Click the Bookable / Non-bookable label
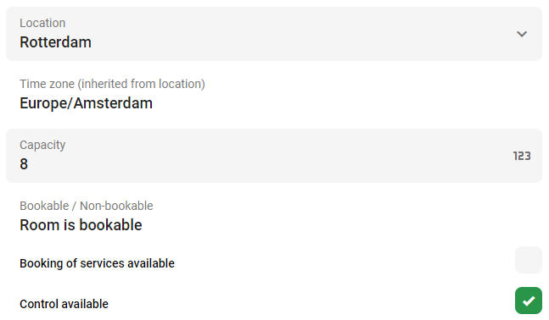This screenshot has width=549, height=320. (x=87, y=206)
